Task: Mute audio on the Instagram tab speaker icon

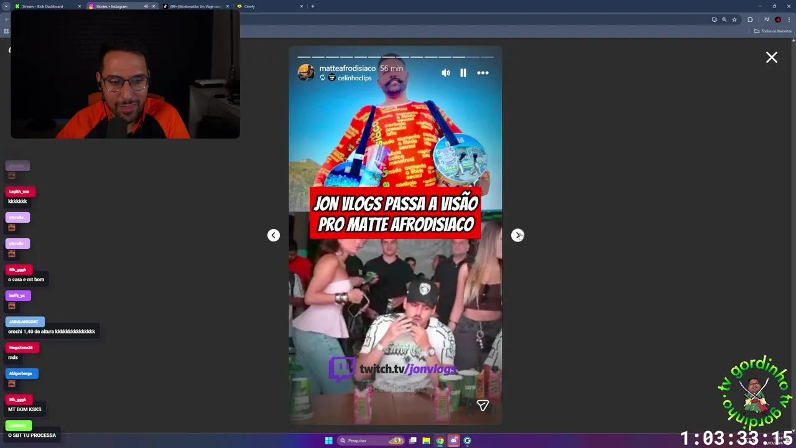Action: click(146, 6)
